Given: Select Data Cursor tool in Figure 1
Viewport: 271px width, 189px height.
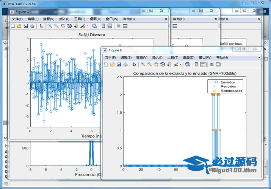Looking at the screenshot, I should pyautogui.click(x=76, y=26).
